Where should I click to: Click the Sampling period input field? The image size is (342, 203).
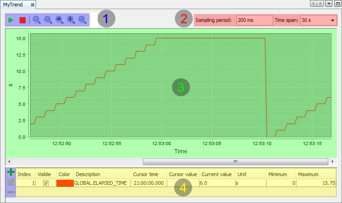coord(254,20)
